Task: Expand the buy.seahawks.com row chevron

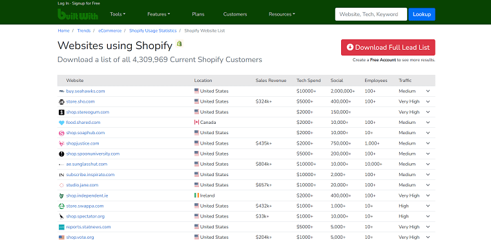Action: (428, 92)
